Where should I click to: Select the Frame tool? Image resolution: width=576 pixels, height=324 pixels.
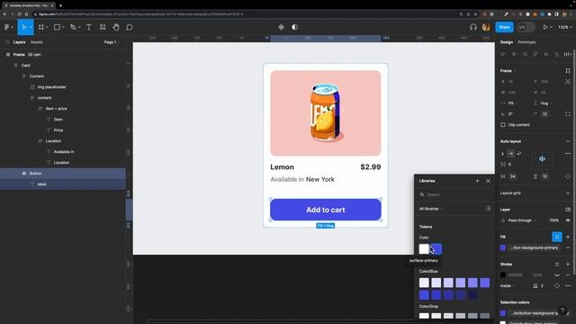pos(41,27)
